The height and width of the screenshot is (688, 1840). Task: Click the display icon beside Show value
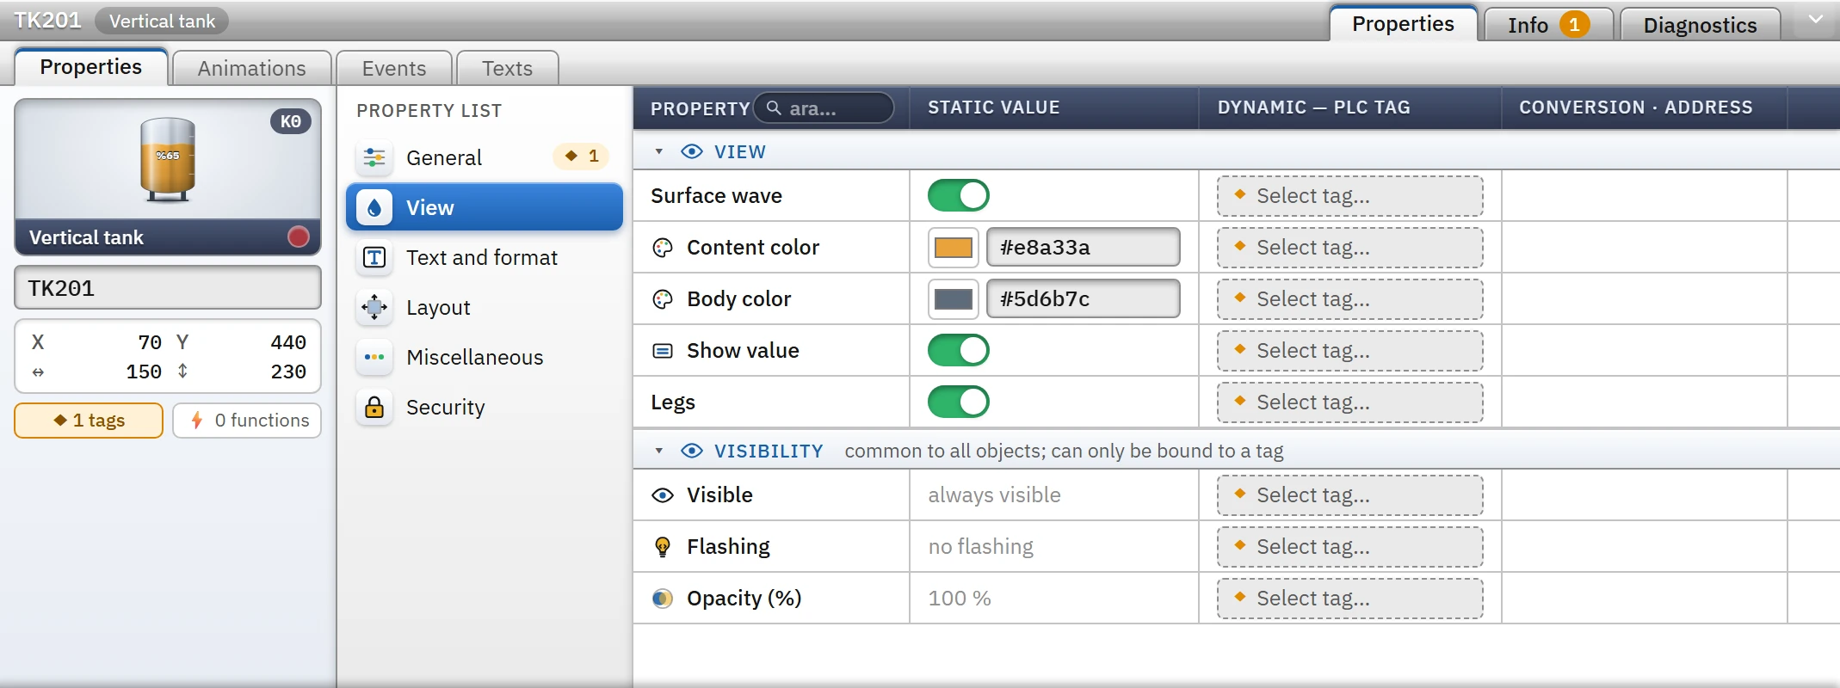click(663, 351)
